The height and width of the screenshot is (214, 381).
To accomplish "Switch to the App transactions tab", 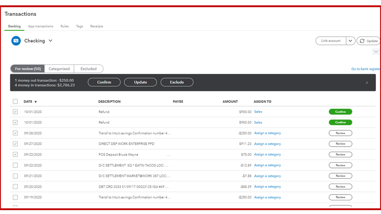I will point(40,26).
